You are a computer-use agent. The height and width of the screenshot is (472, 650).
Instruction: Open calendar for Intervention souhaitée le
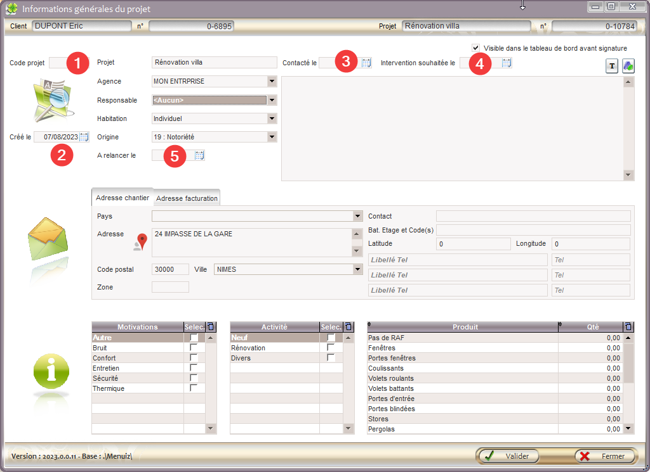coord(507,63)
